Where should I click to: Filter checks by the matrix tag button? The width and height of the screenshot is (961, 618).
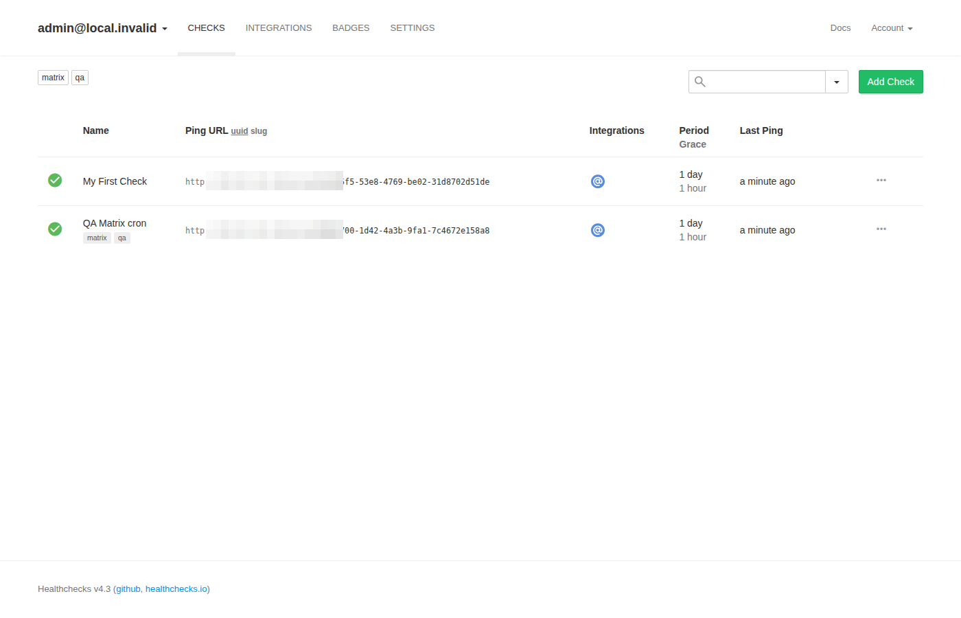53,78
